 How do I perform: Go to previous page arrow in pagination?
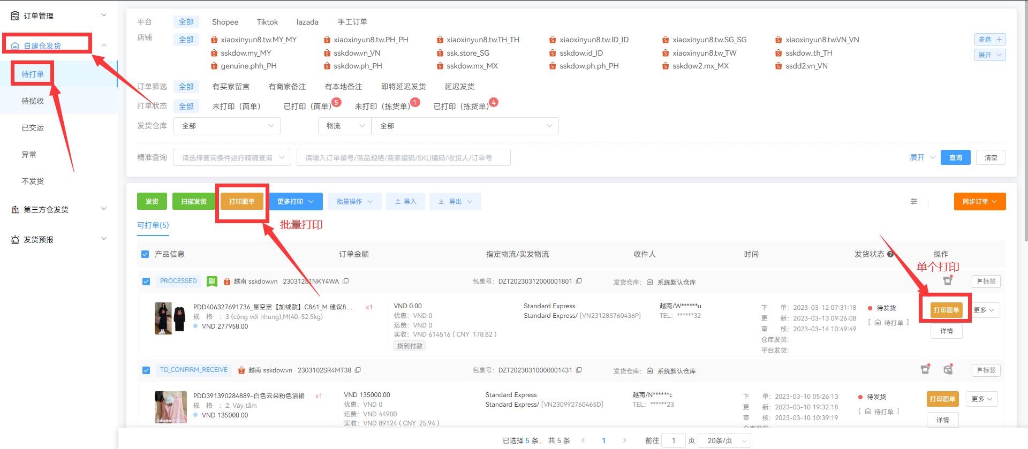click(x=583, y=440)
